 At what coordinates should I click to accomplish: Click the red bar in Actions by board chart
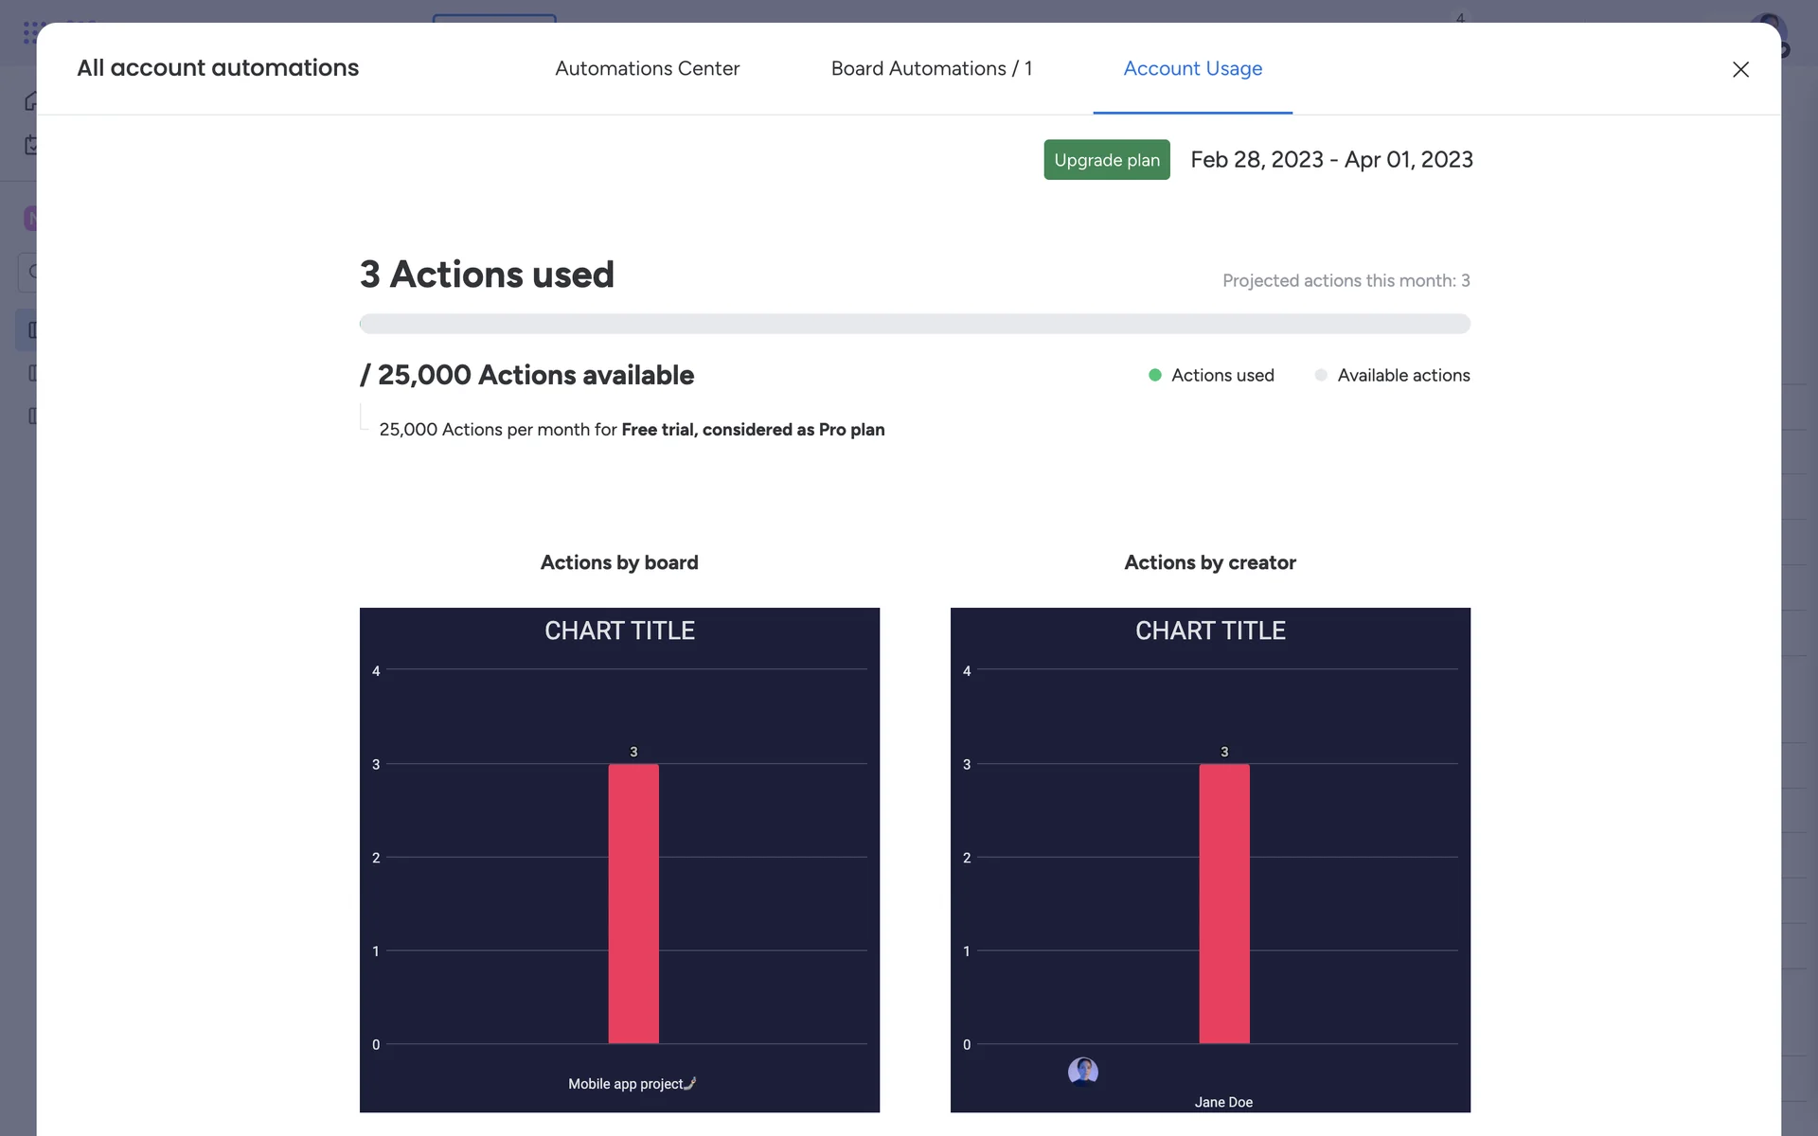(x=633, y=903)
